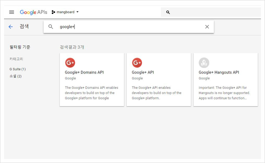
Task: Open the hamburger navigation menu
Action: [x=12, y=12]
